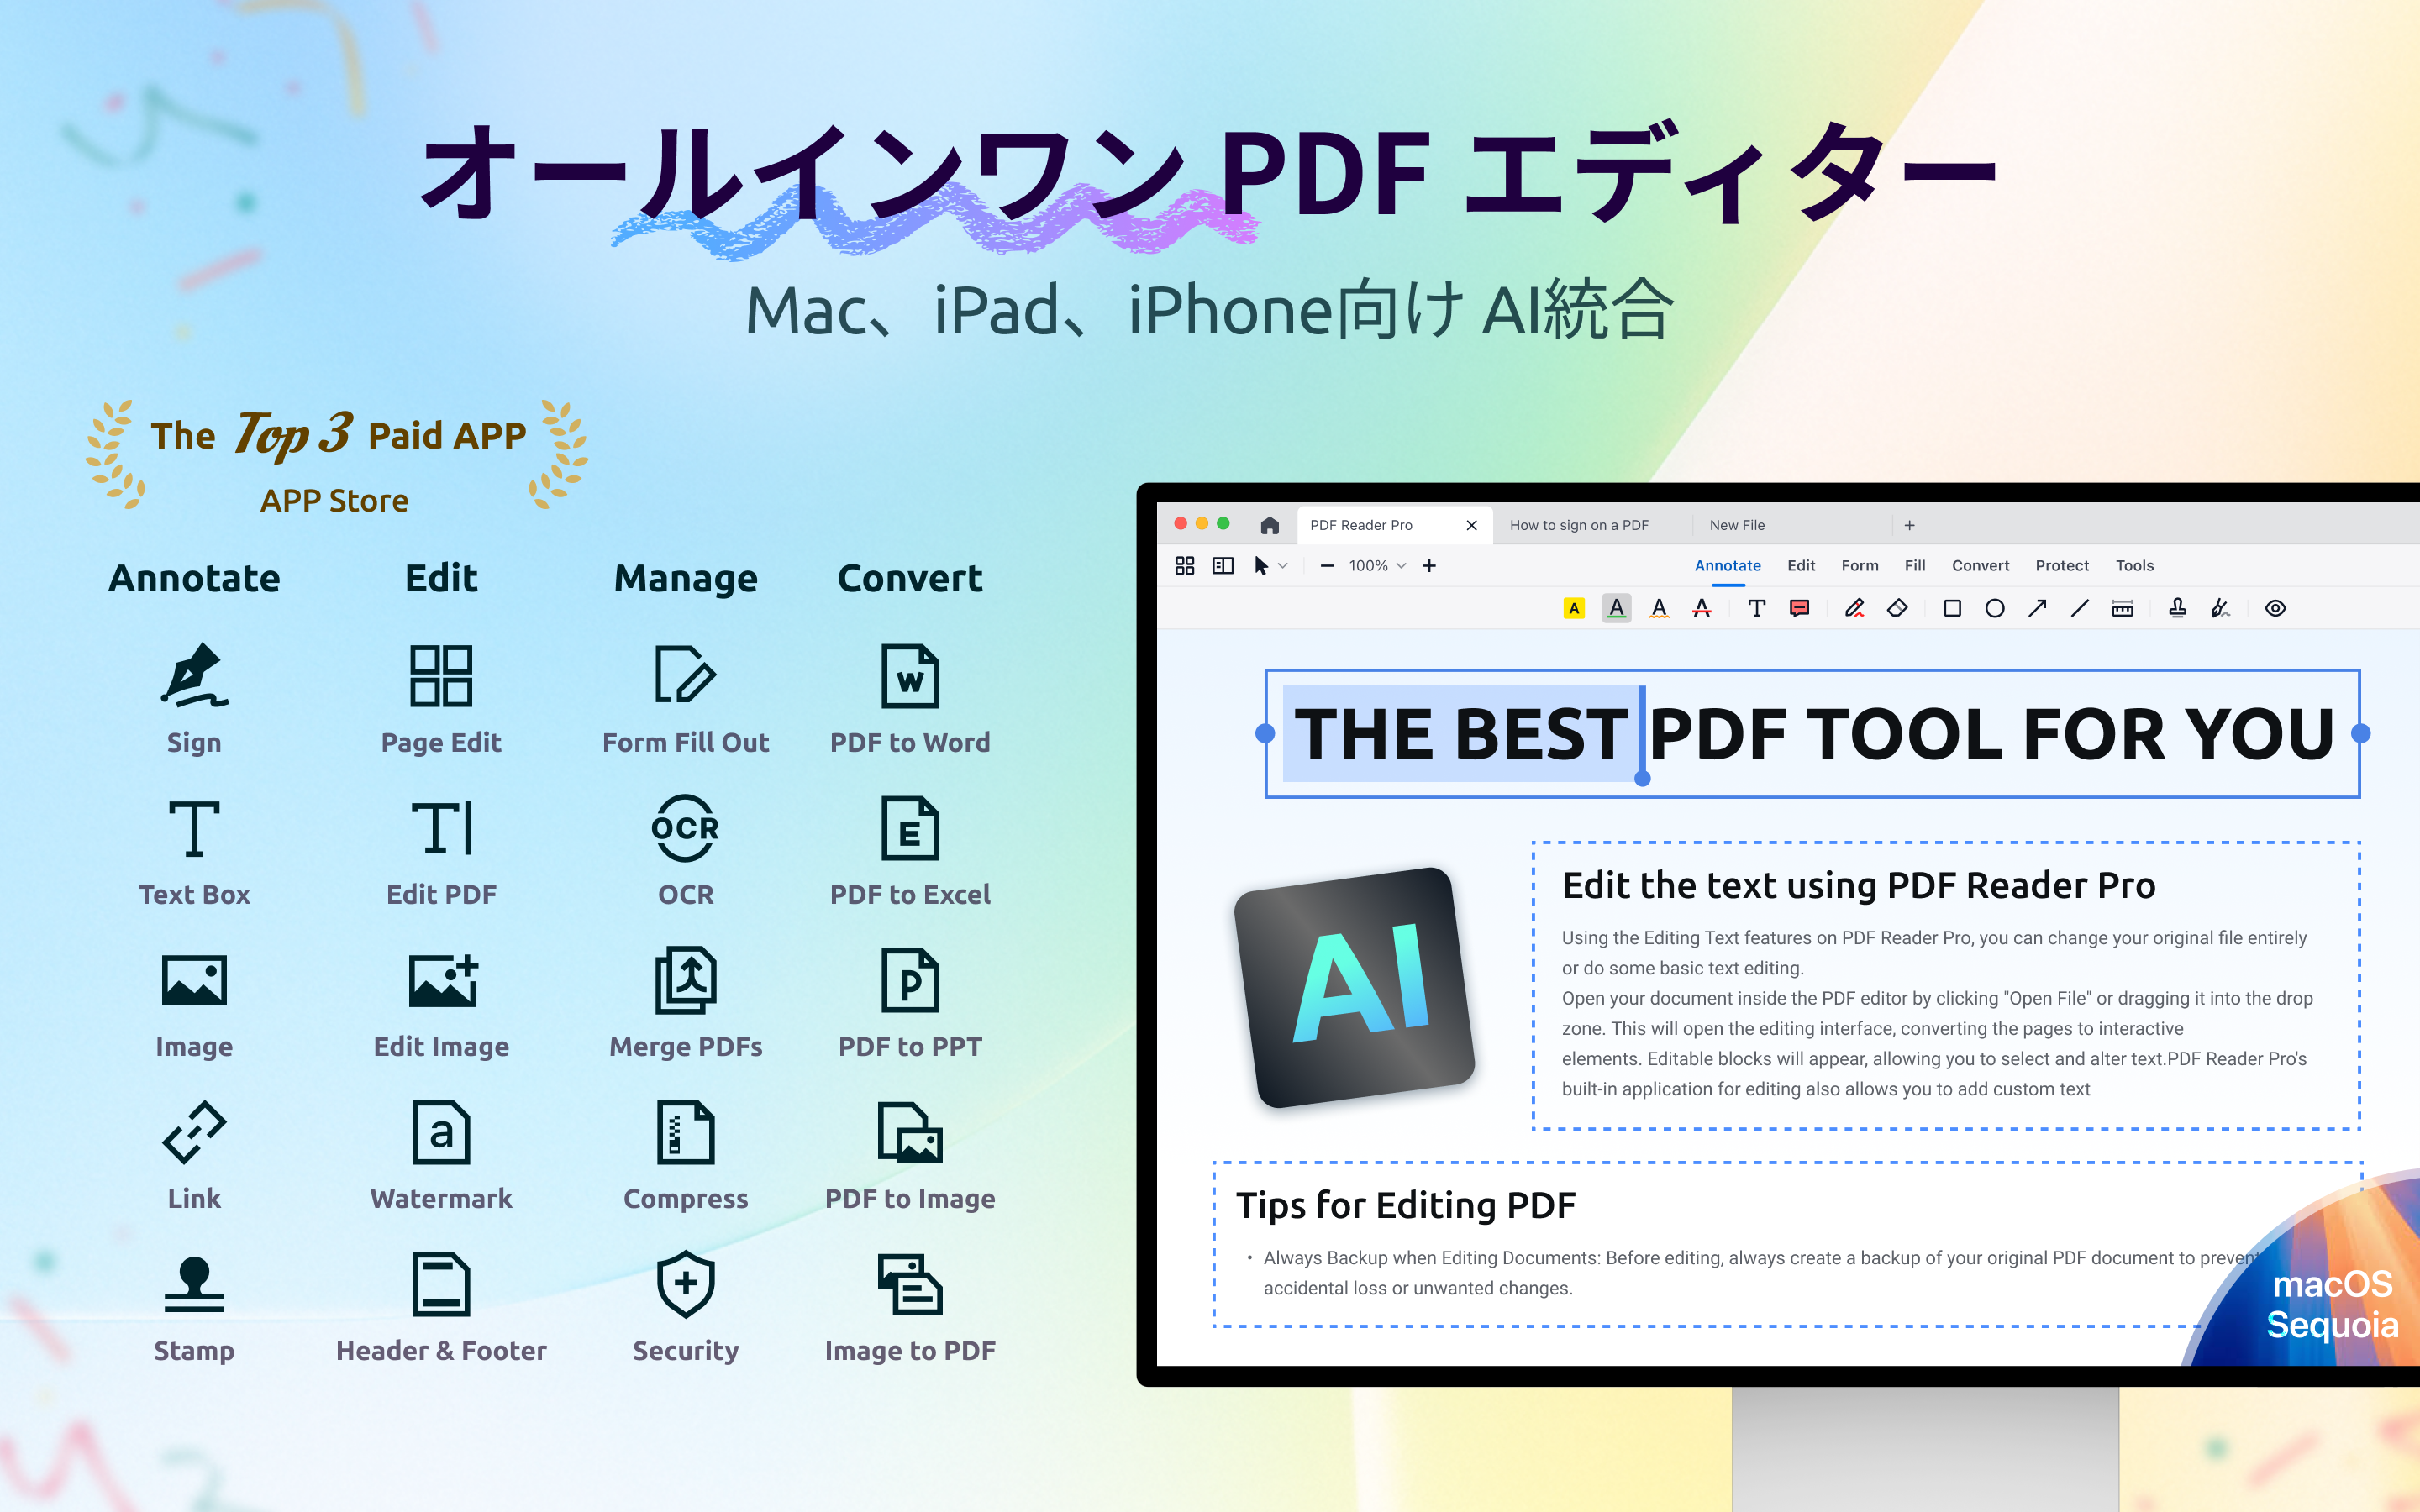Open the signature tool in toolbar
This screenshot has height=1512, width=2420.
(x=2220, y=608)
